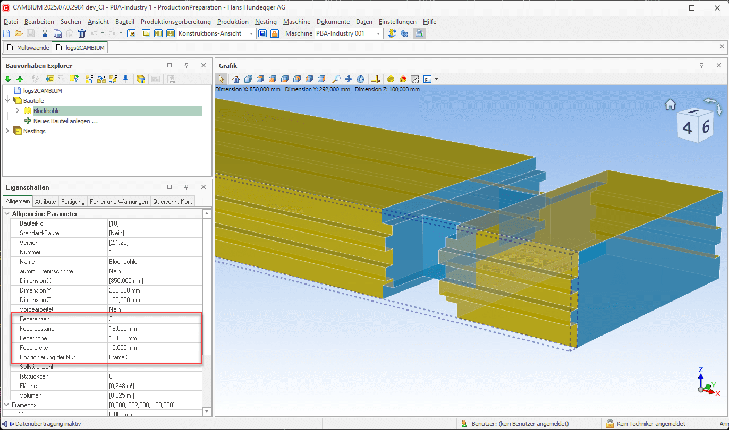Click the scissors cut icon
The image size is (729, 430).
pyautogui.click(x=45, y=33)
